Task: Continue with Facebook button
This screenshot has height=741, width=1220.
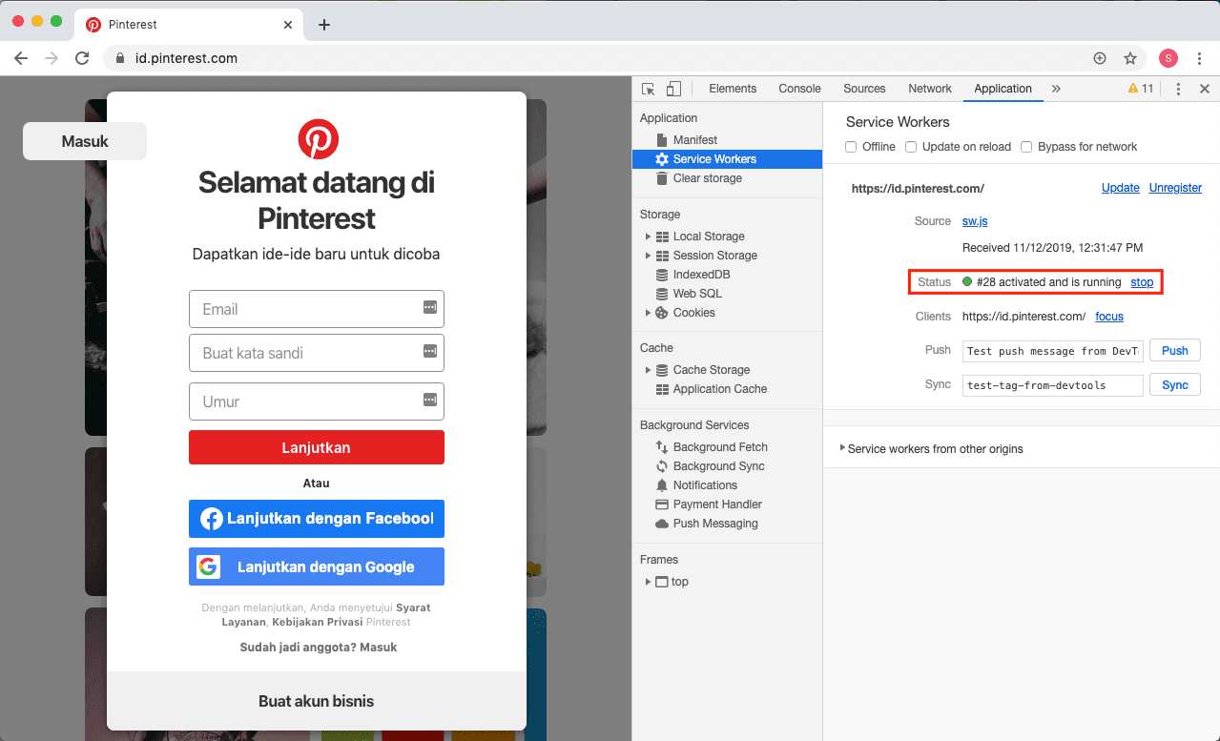Action: pyautogui.click(x=317, y=519)
